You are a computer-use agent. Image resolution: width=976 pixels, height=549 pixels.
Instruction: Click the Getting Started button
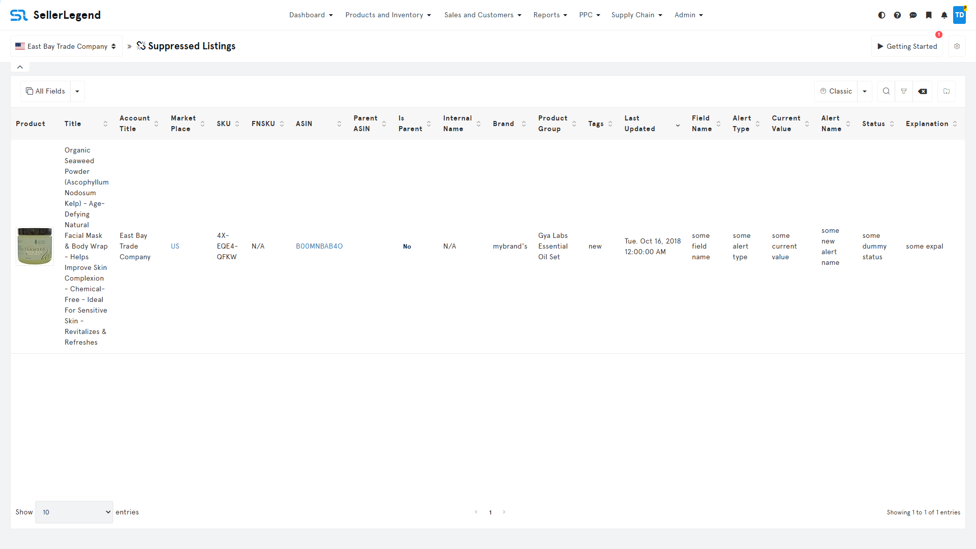[907, 46]
